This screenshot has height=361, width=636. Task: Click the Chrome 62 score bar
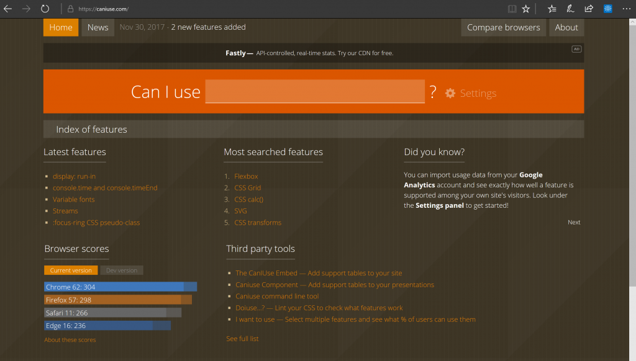coord(120,287)
